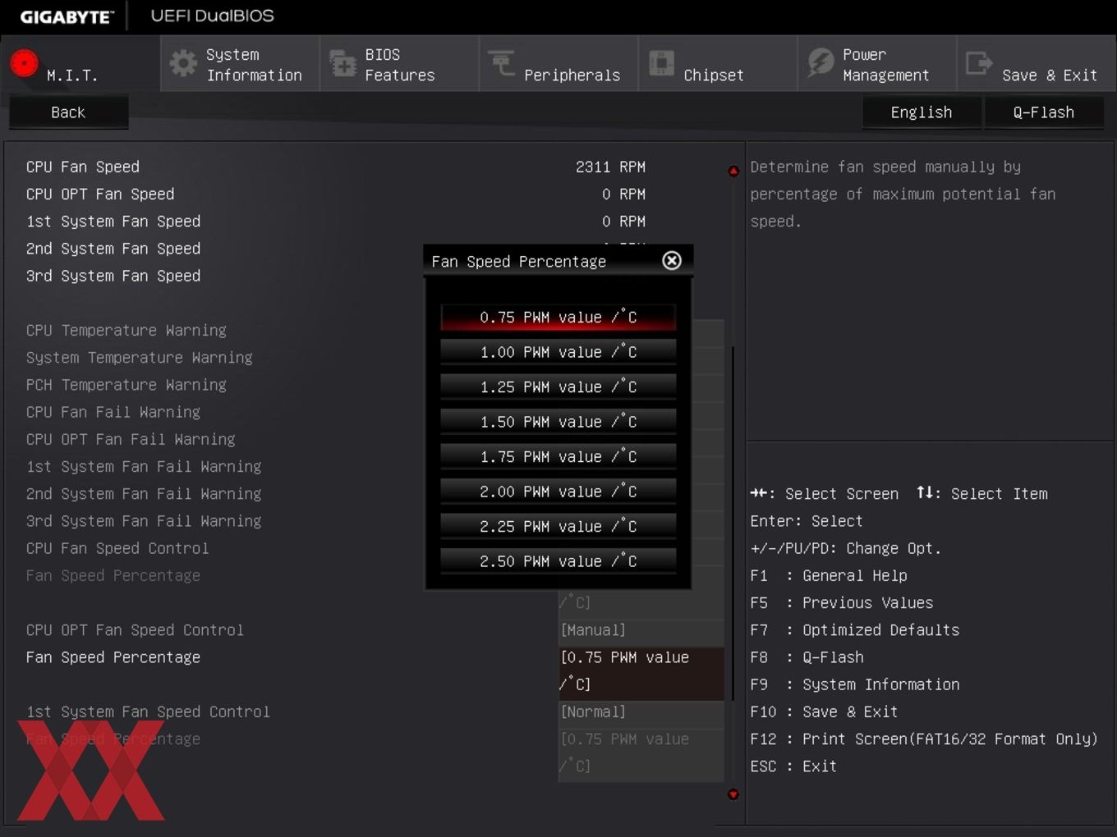Choose 1.25 PWM value option
The image size is (1117, 837).
coord(558,386)
